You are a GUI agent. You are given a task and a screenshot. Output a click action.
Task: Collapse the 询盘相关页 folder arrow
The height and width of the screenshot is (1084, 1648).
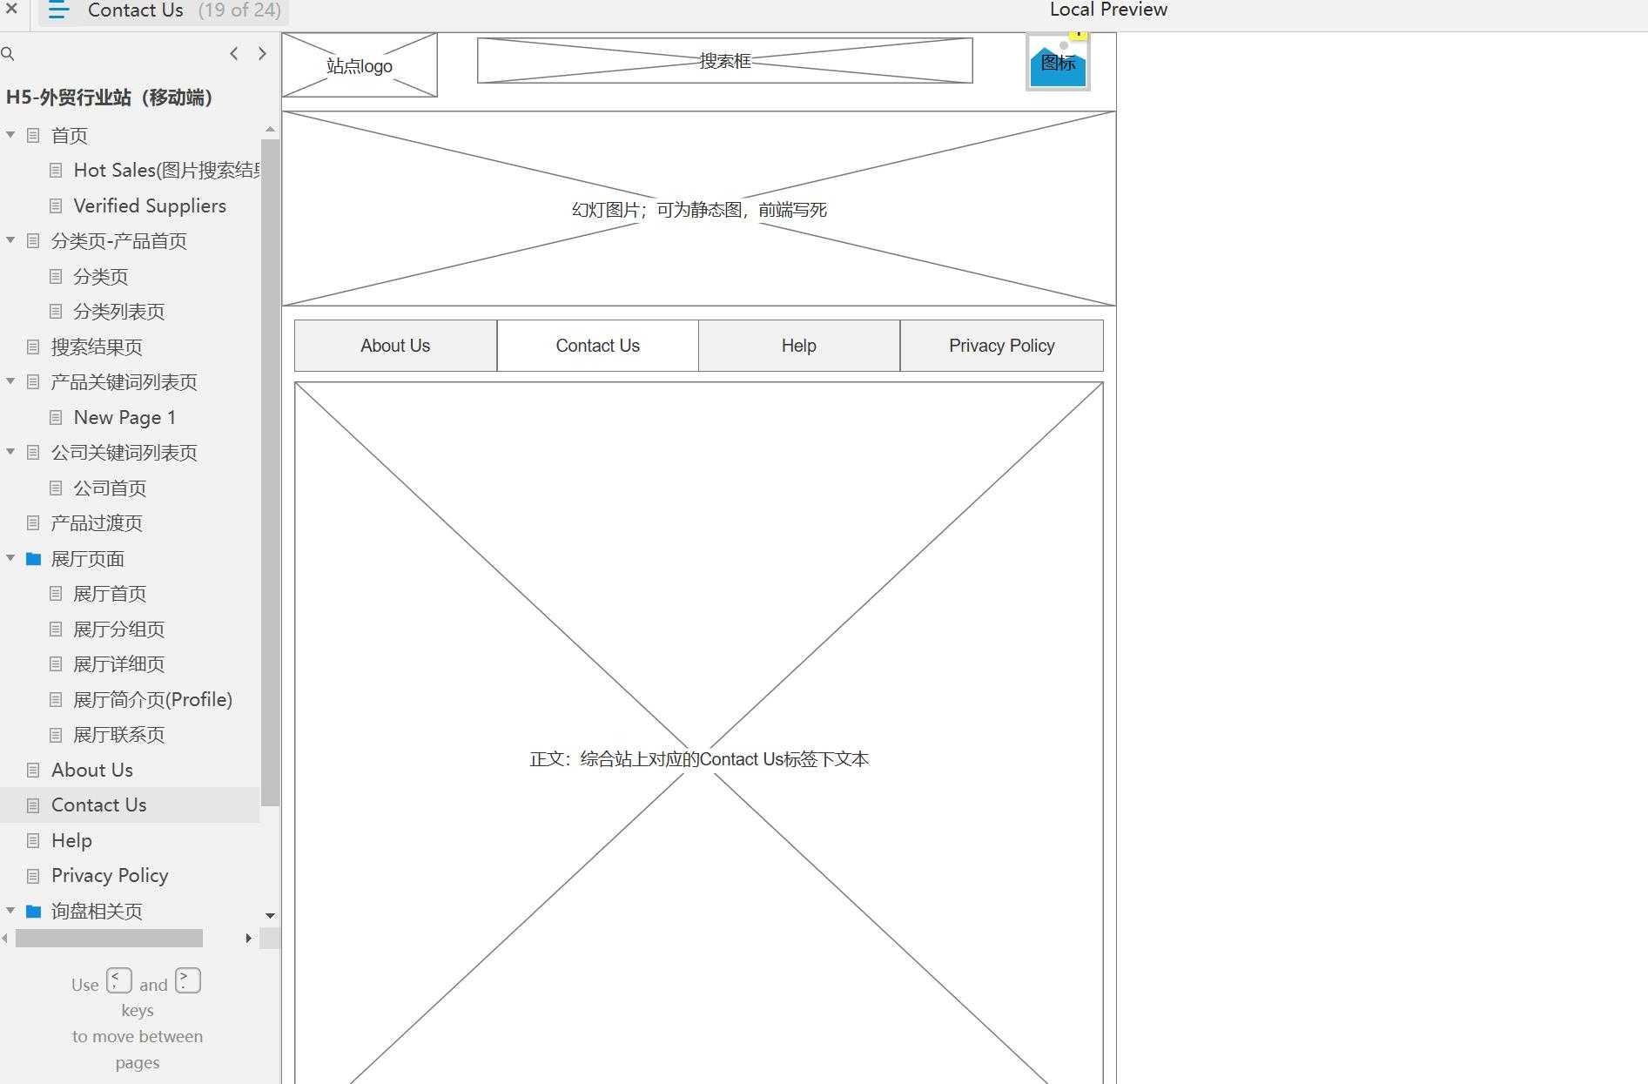[10, 911]
